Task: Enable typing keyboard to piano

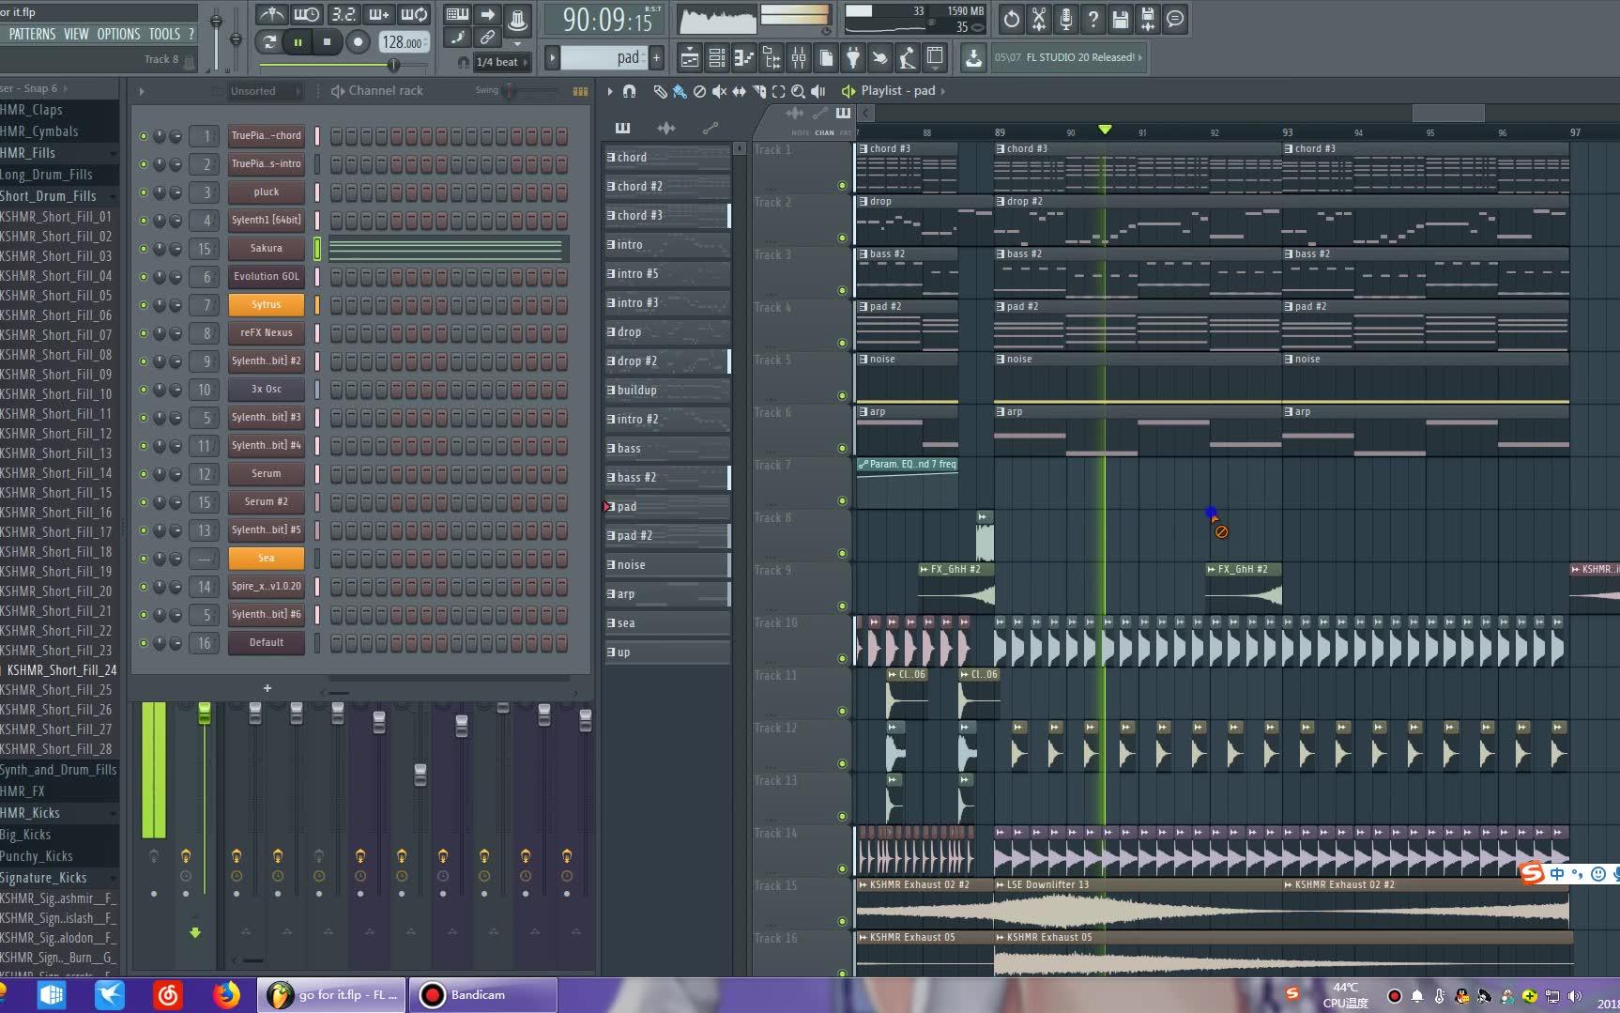Action: pos(457,14)
